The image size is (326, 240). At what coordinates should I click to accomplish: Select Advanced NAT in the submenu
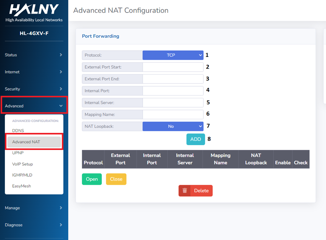pyautogui.click(x=34, y=142)
